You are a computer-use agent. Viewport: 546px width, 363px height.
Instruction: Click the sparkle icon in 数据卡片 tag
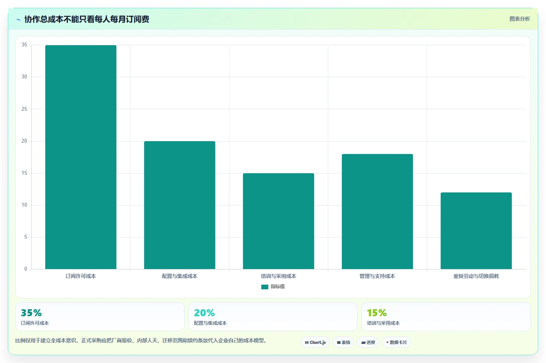click(387, 342)
